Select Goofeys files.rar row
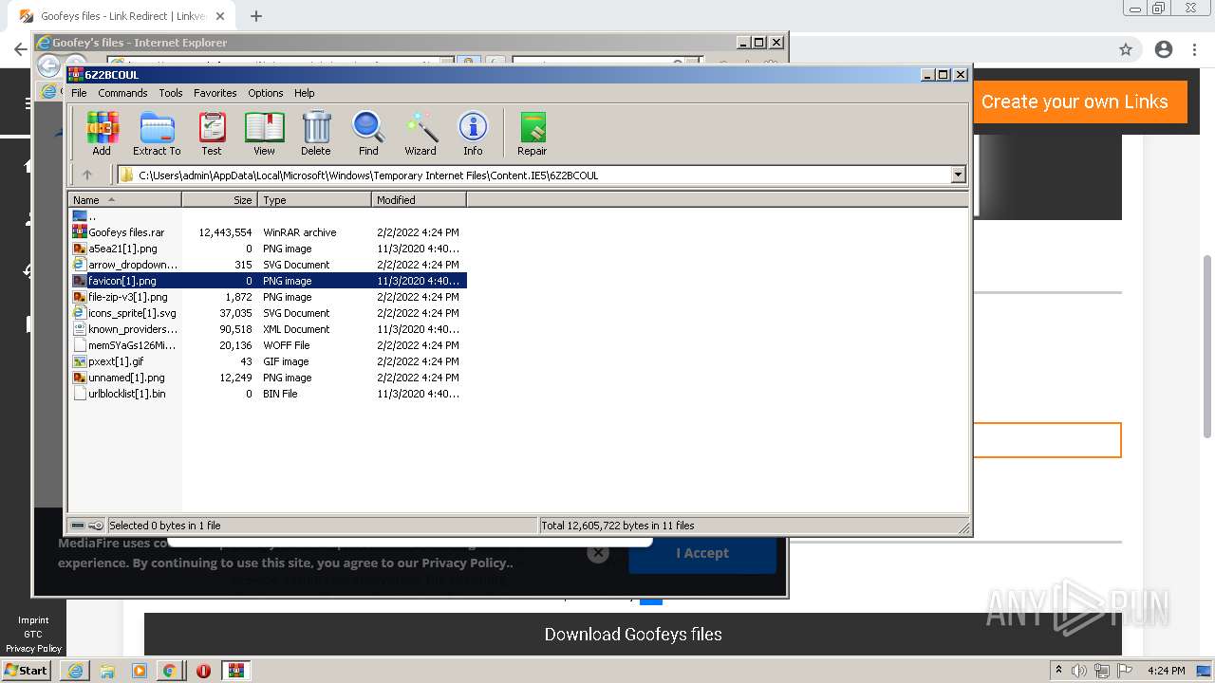 (268, 232)
